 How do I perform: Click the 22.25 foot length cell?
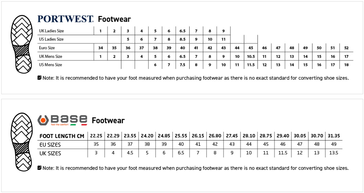(x=96, y=136)
